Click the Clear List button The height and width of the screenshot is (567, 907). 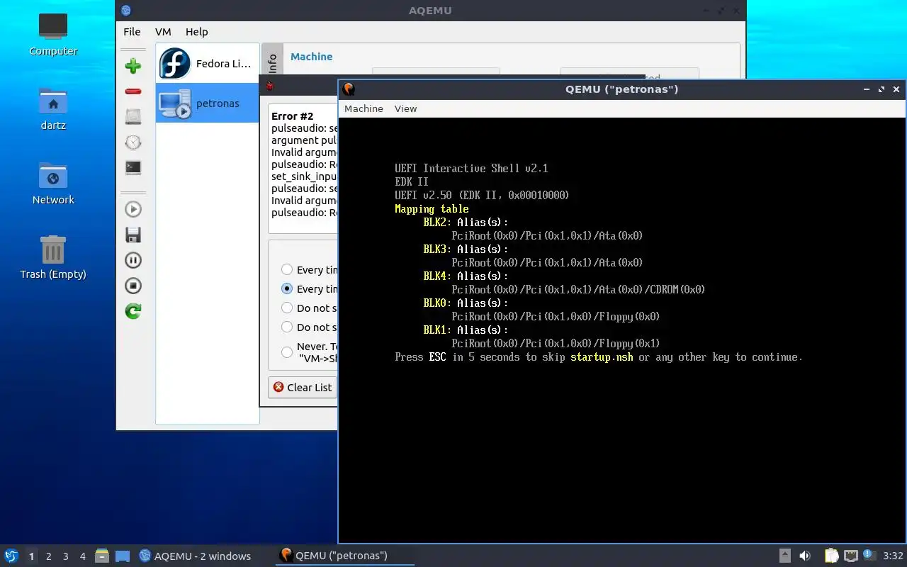(x=303, y=387)
